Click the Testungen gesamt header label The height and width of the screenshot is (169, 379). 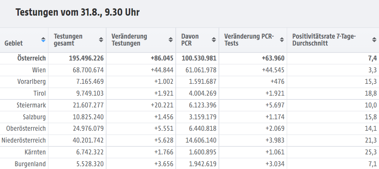68,40
